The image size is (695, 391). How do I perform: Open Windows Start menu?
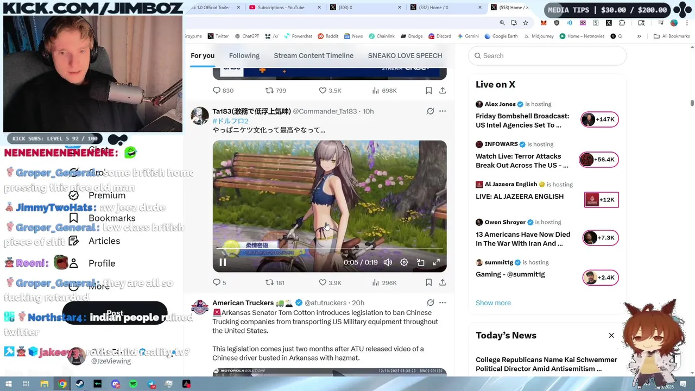(8, 384)
